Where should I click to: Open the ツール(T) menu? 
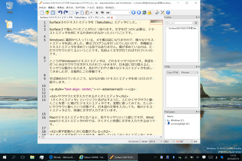click(91, 7)
